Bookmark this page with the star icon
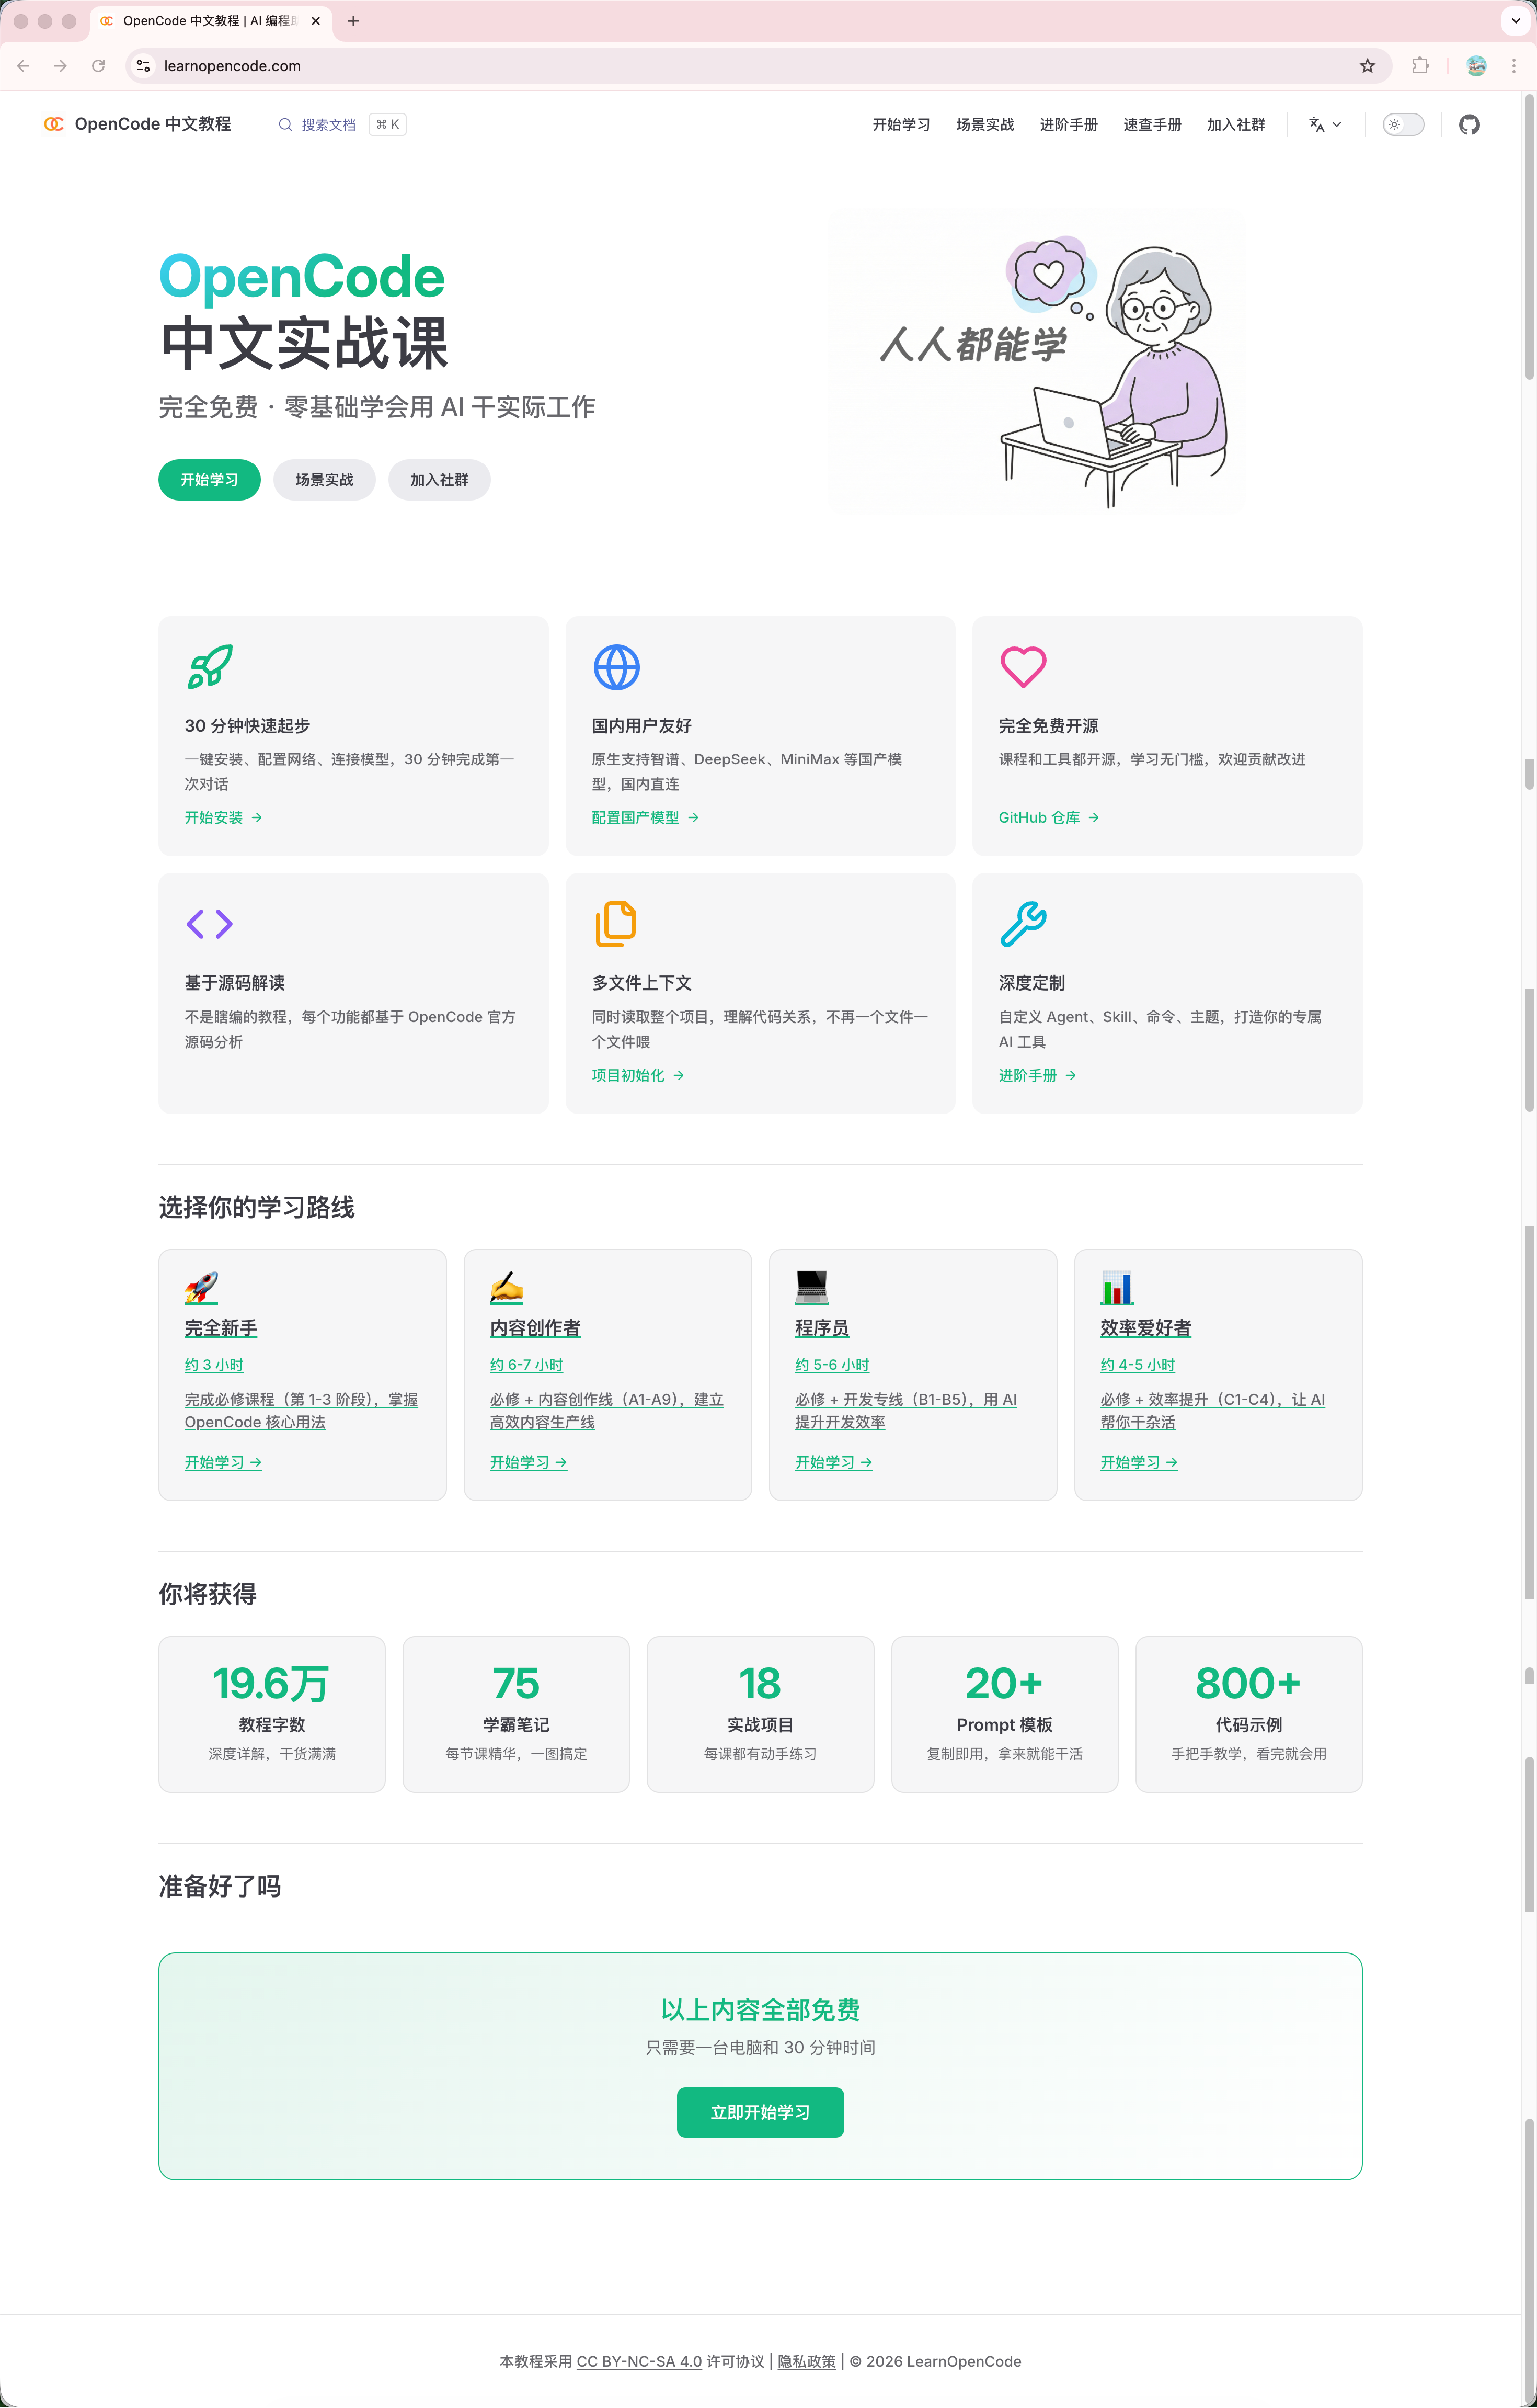 coord(1367,66)
